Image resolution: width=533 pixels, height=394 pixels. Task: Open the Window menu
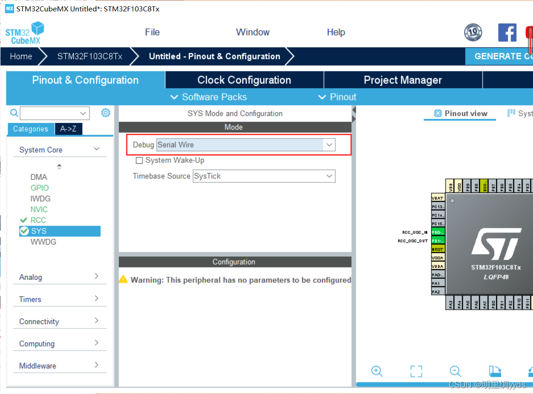click(x=253, y=32)
